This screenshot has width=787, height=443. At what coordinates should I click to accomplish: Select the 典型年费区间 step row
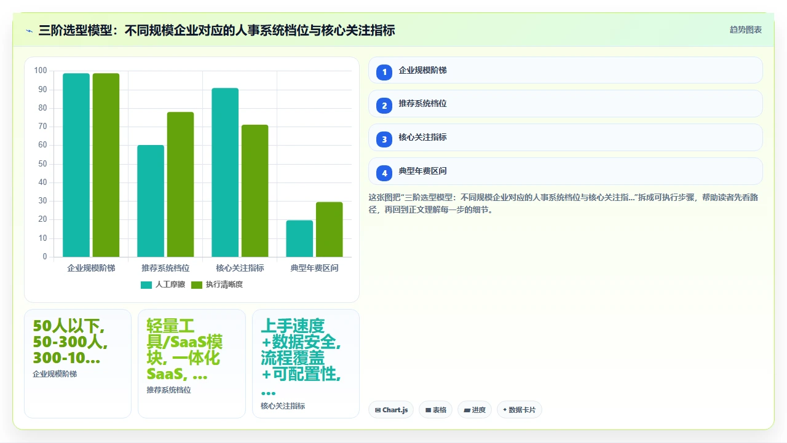566,171
